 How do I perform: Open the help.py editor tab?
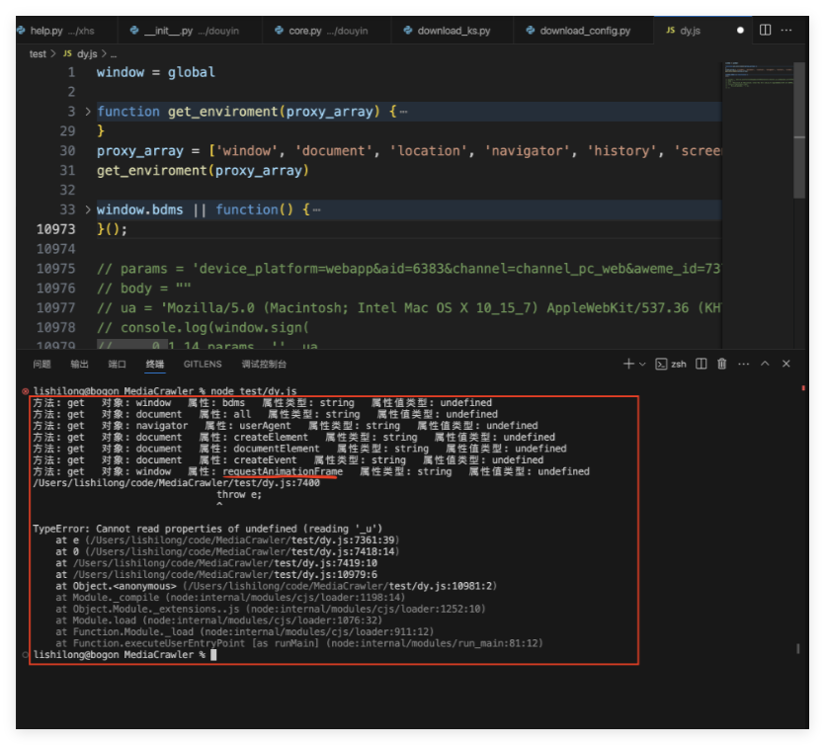click(60, 31)
